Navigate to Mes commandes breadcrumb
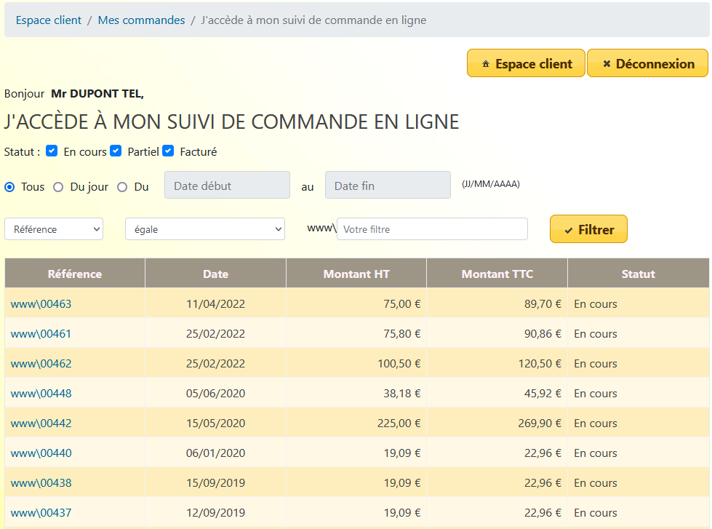The width and height of the screenshot is (712, 529). tap(141, 20)
